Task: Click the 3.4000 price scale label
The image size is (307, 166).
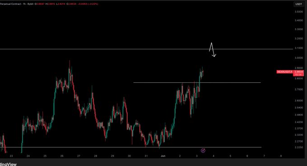Action: click(x=298, y=20)
